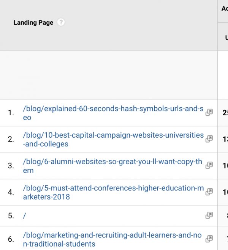
Task: Click external link icon for capital-campaign-websites row
Action: [209, 139]
